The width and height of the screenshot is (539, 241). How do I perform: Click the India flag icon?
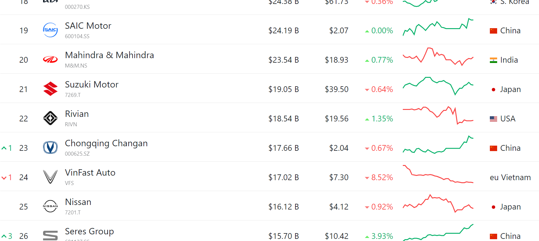[x=494, y=60]
